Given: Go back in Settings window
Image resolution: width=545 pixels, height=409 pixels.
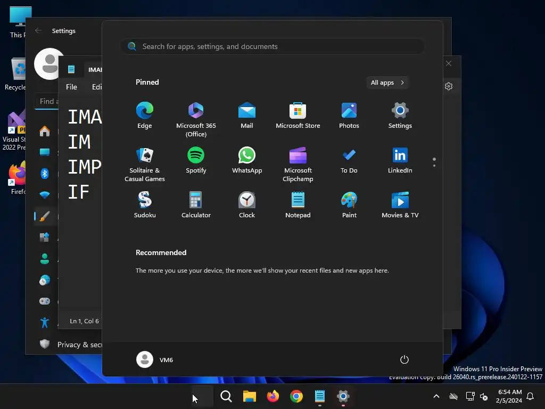Looking at the screenshot, I should [38, 30].
